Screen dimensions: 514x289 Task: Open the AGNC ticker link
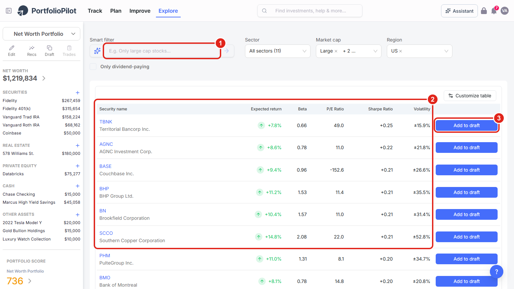coord(106,144)
